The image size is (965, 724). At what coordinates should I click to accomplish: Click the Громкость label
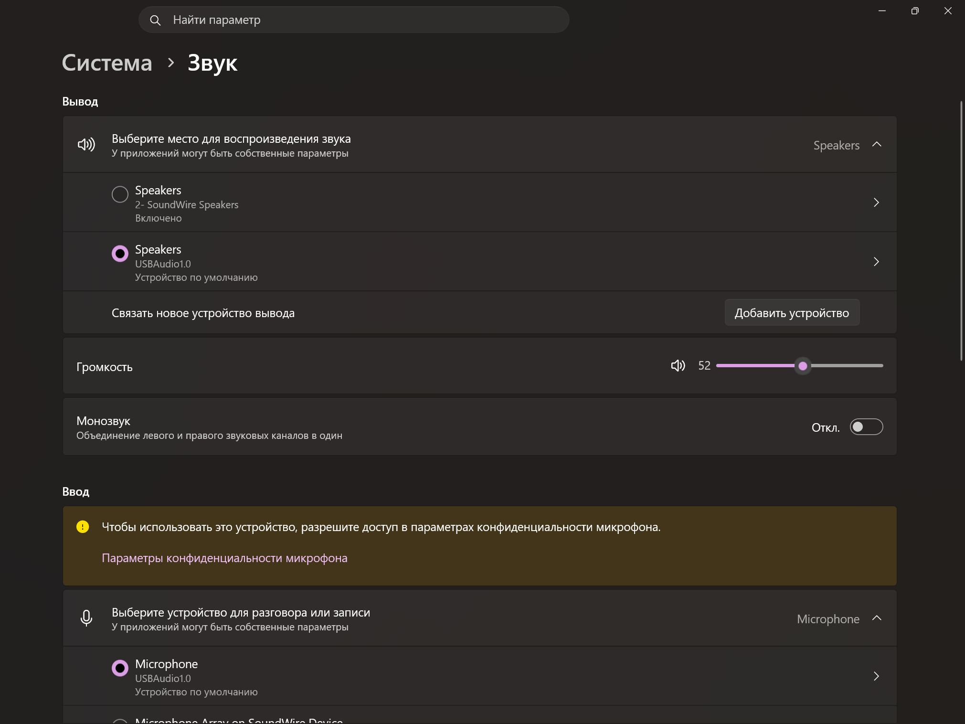(x=105, y=367)
